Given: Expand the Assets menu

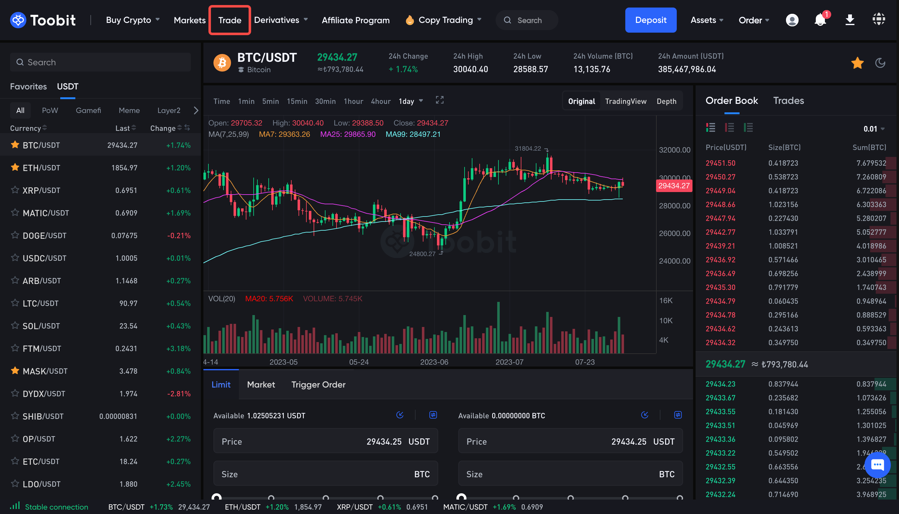Looking at the screenshot, I should (707, 20).
